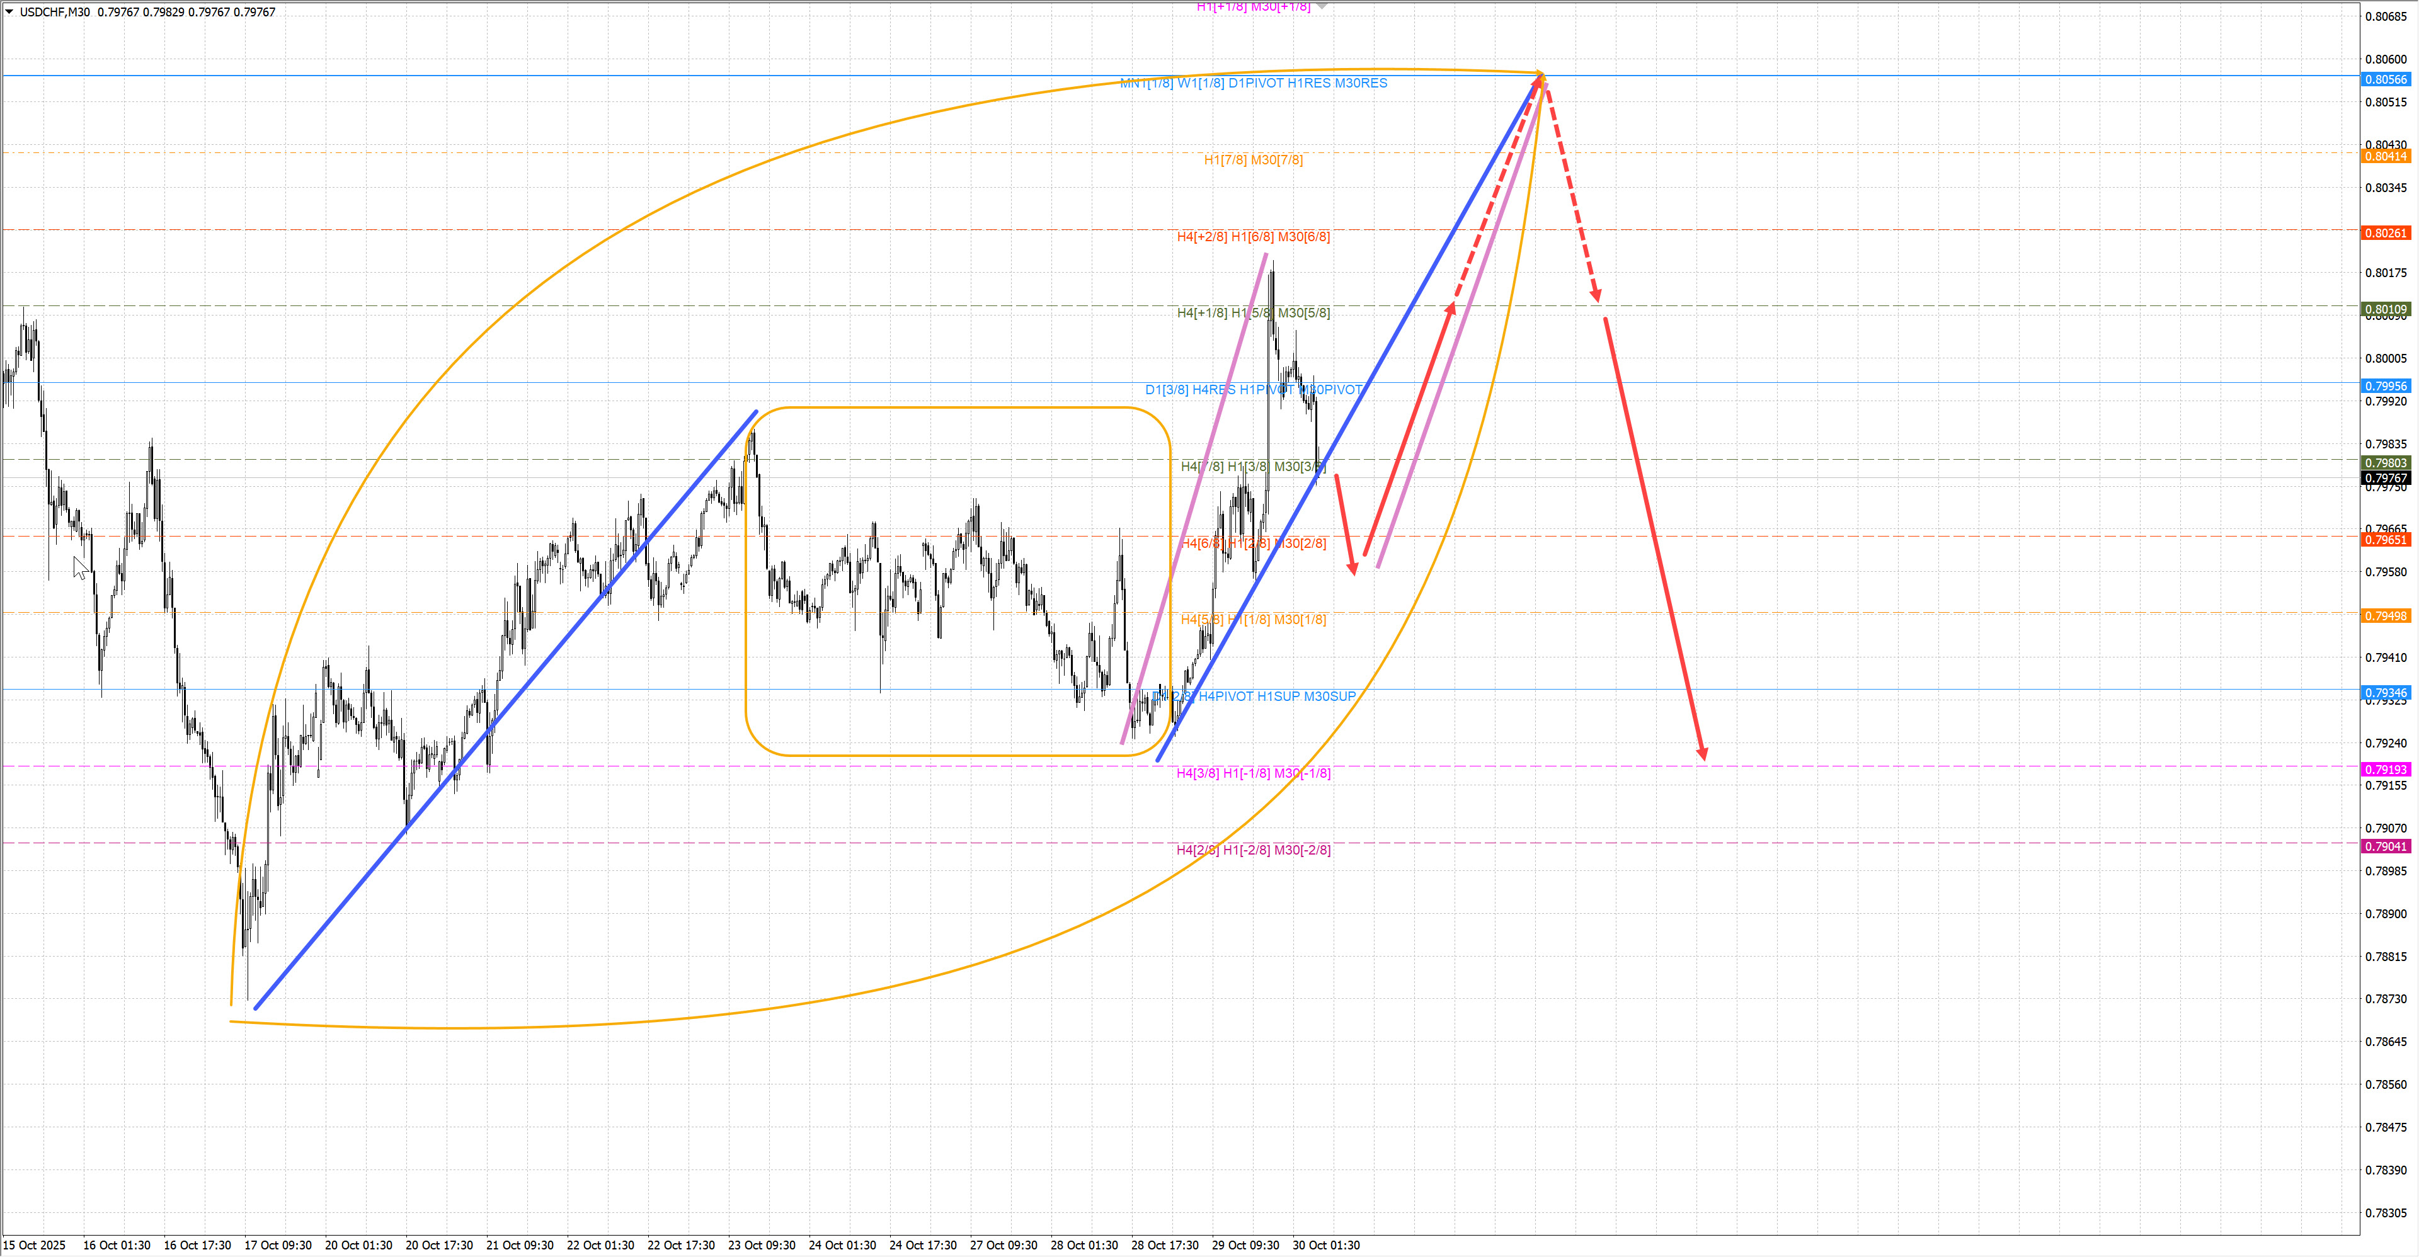The width and height of the screenshot is (2419, 1257).
Task: Click the MN1[1/8] W1[1/8] D1PIVOT level label
Action: pyautogui.click(x=1253, y=84)
